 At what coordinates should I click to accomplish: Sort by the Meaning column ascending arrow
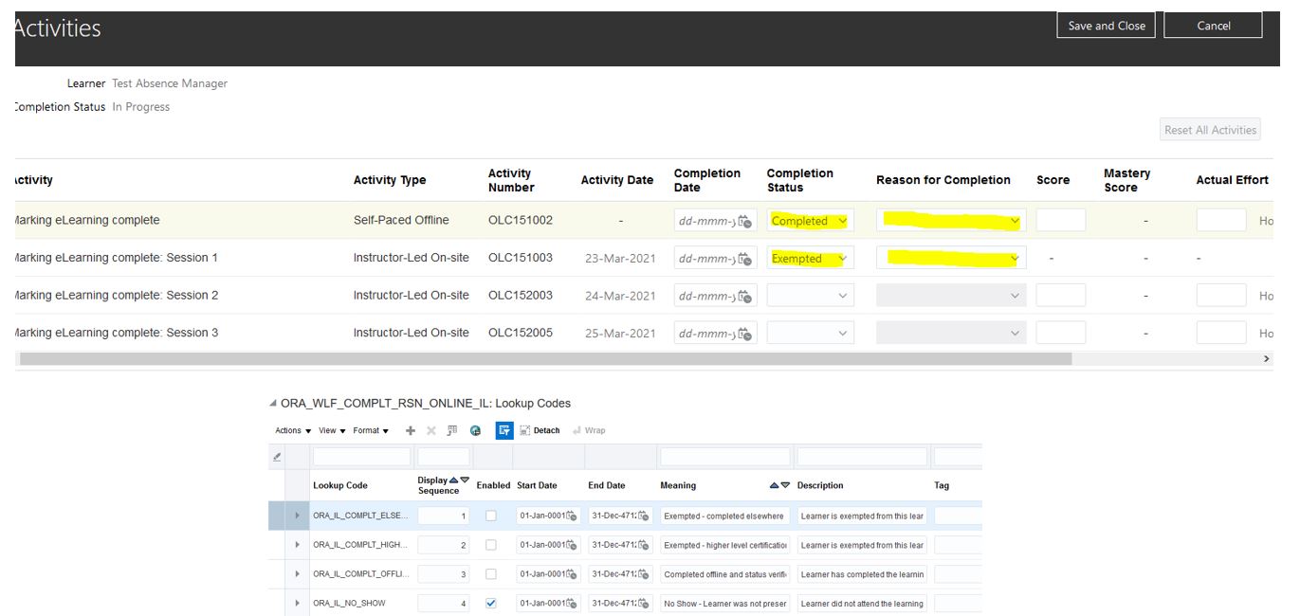774,485
